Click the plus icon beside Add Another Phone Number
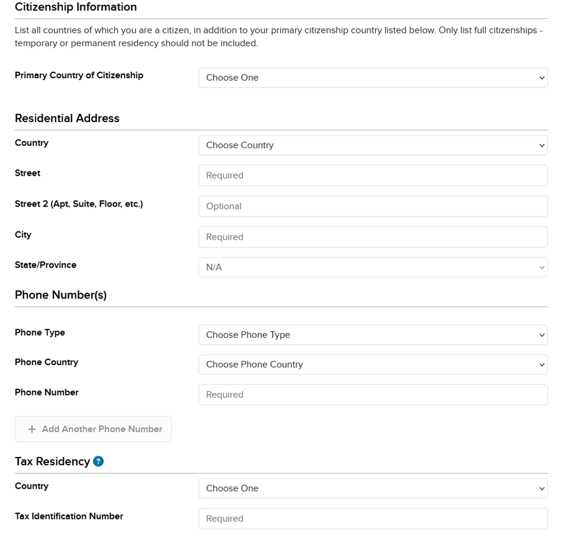The height and width of the screenshot is (537, 564). (x=32, y=429)
